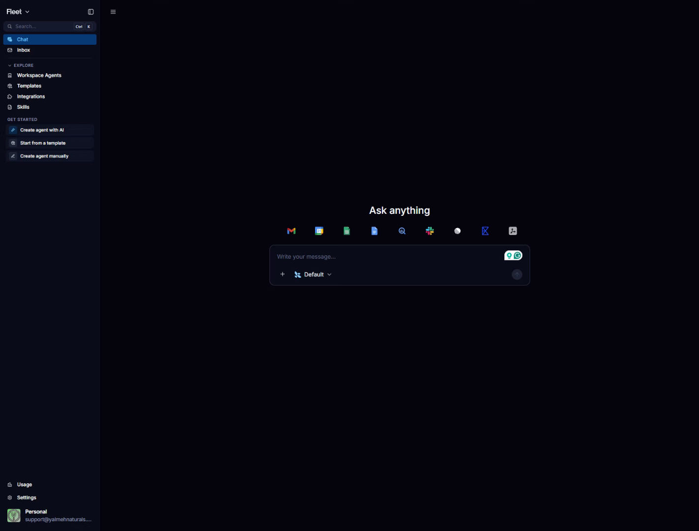
Task: Click the plus icon to add attachment
Action: point(283,274)
